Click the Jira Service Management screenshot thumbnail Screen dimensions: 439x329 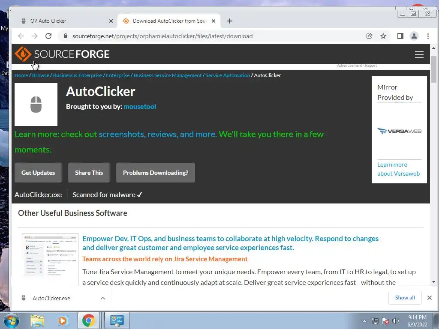tap(50, 255)
